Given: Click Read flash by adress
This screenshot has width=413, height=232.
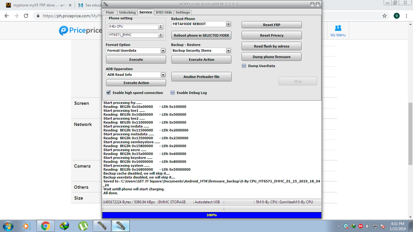Looking at the screenshot, I should coord(272,46).
